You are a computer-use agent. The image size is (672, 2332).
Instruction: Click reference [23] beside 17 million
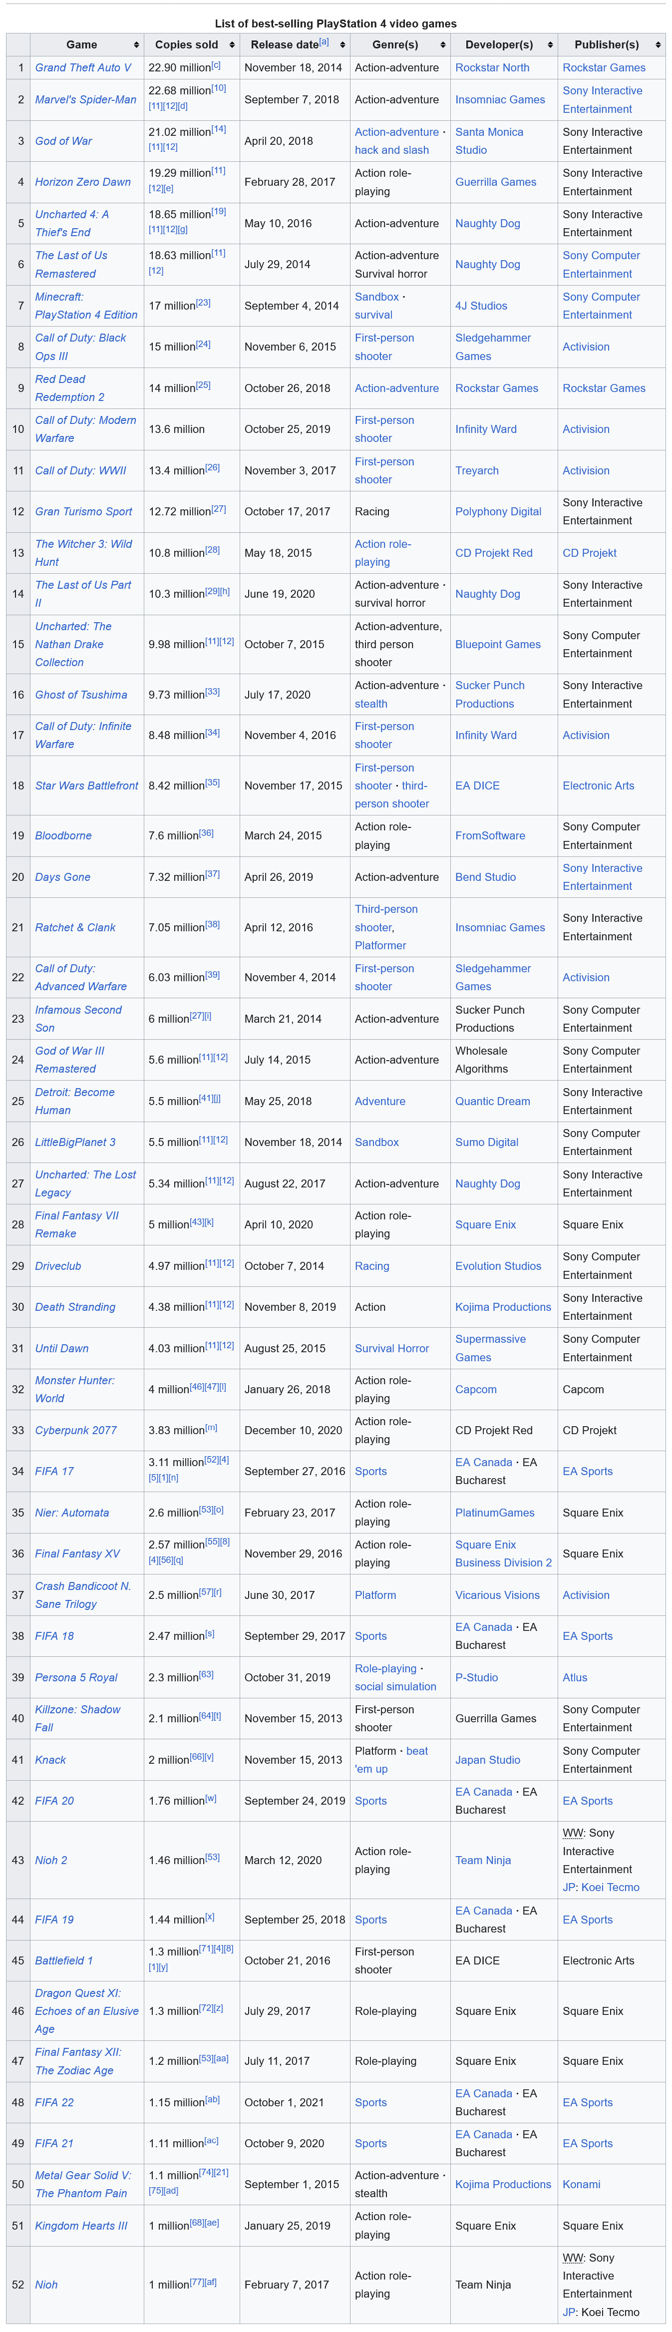click(203, 303)
